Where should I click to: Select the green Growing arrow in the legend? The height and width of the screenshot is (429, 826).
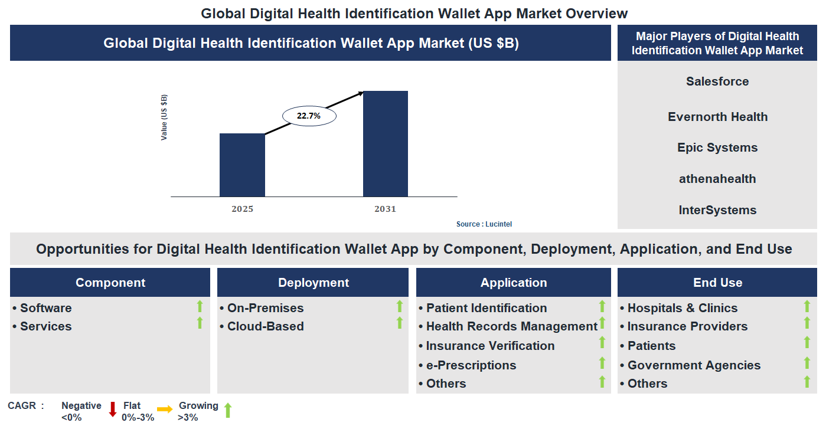tap(227, 410)
